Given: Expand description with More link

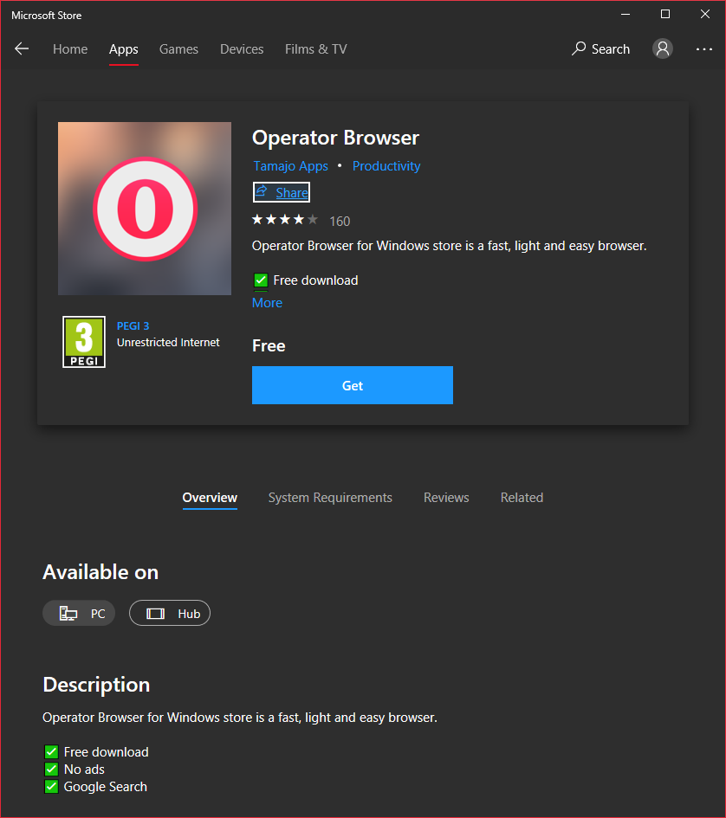Looking at the screenshot, I should click(267, 303).
